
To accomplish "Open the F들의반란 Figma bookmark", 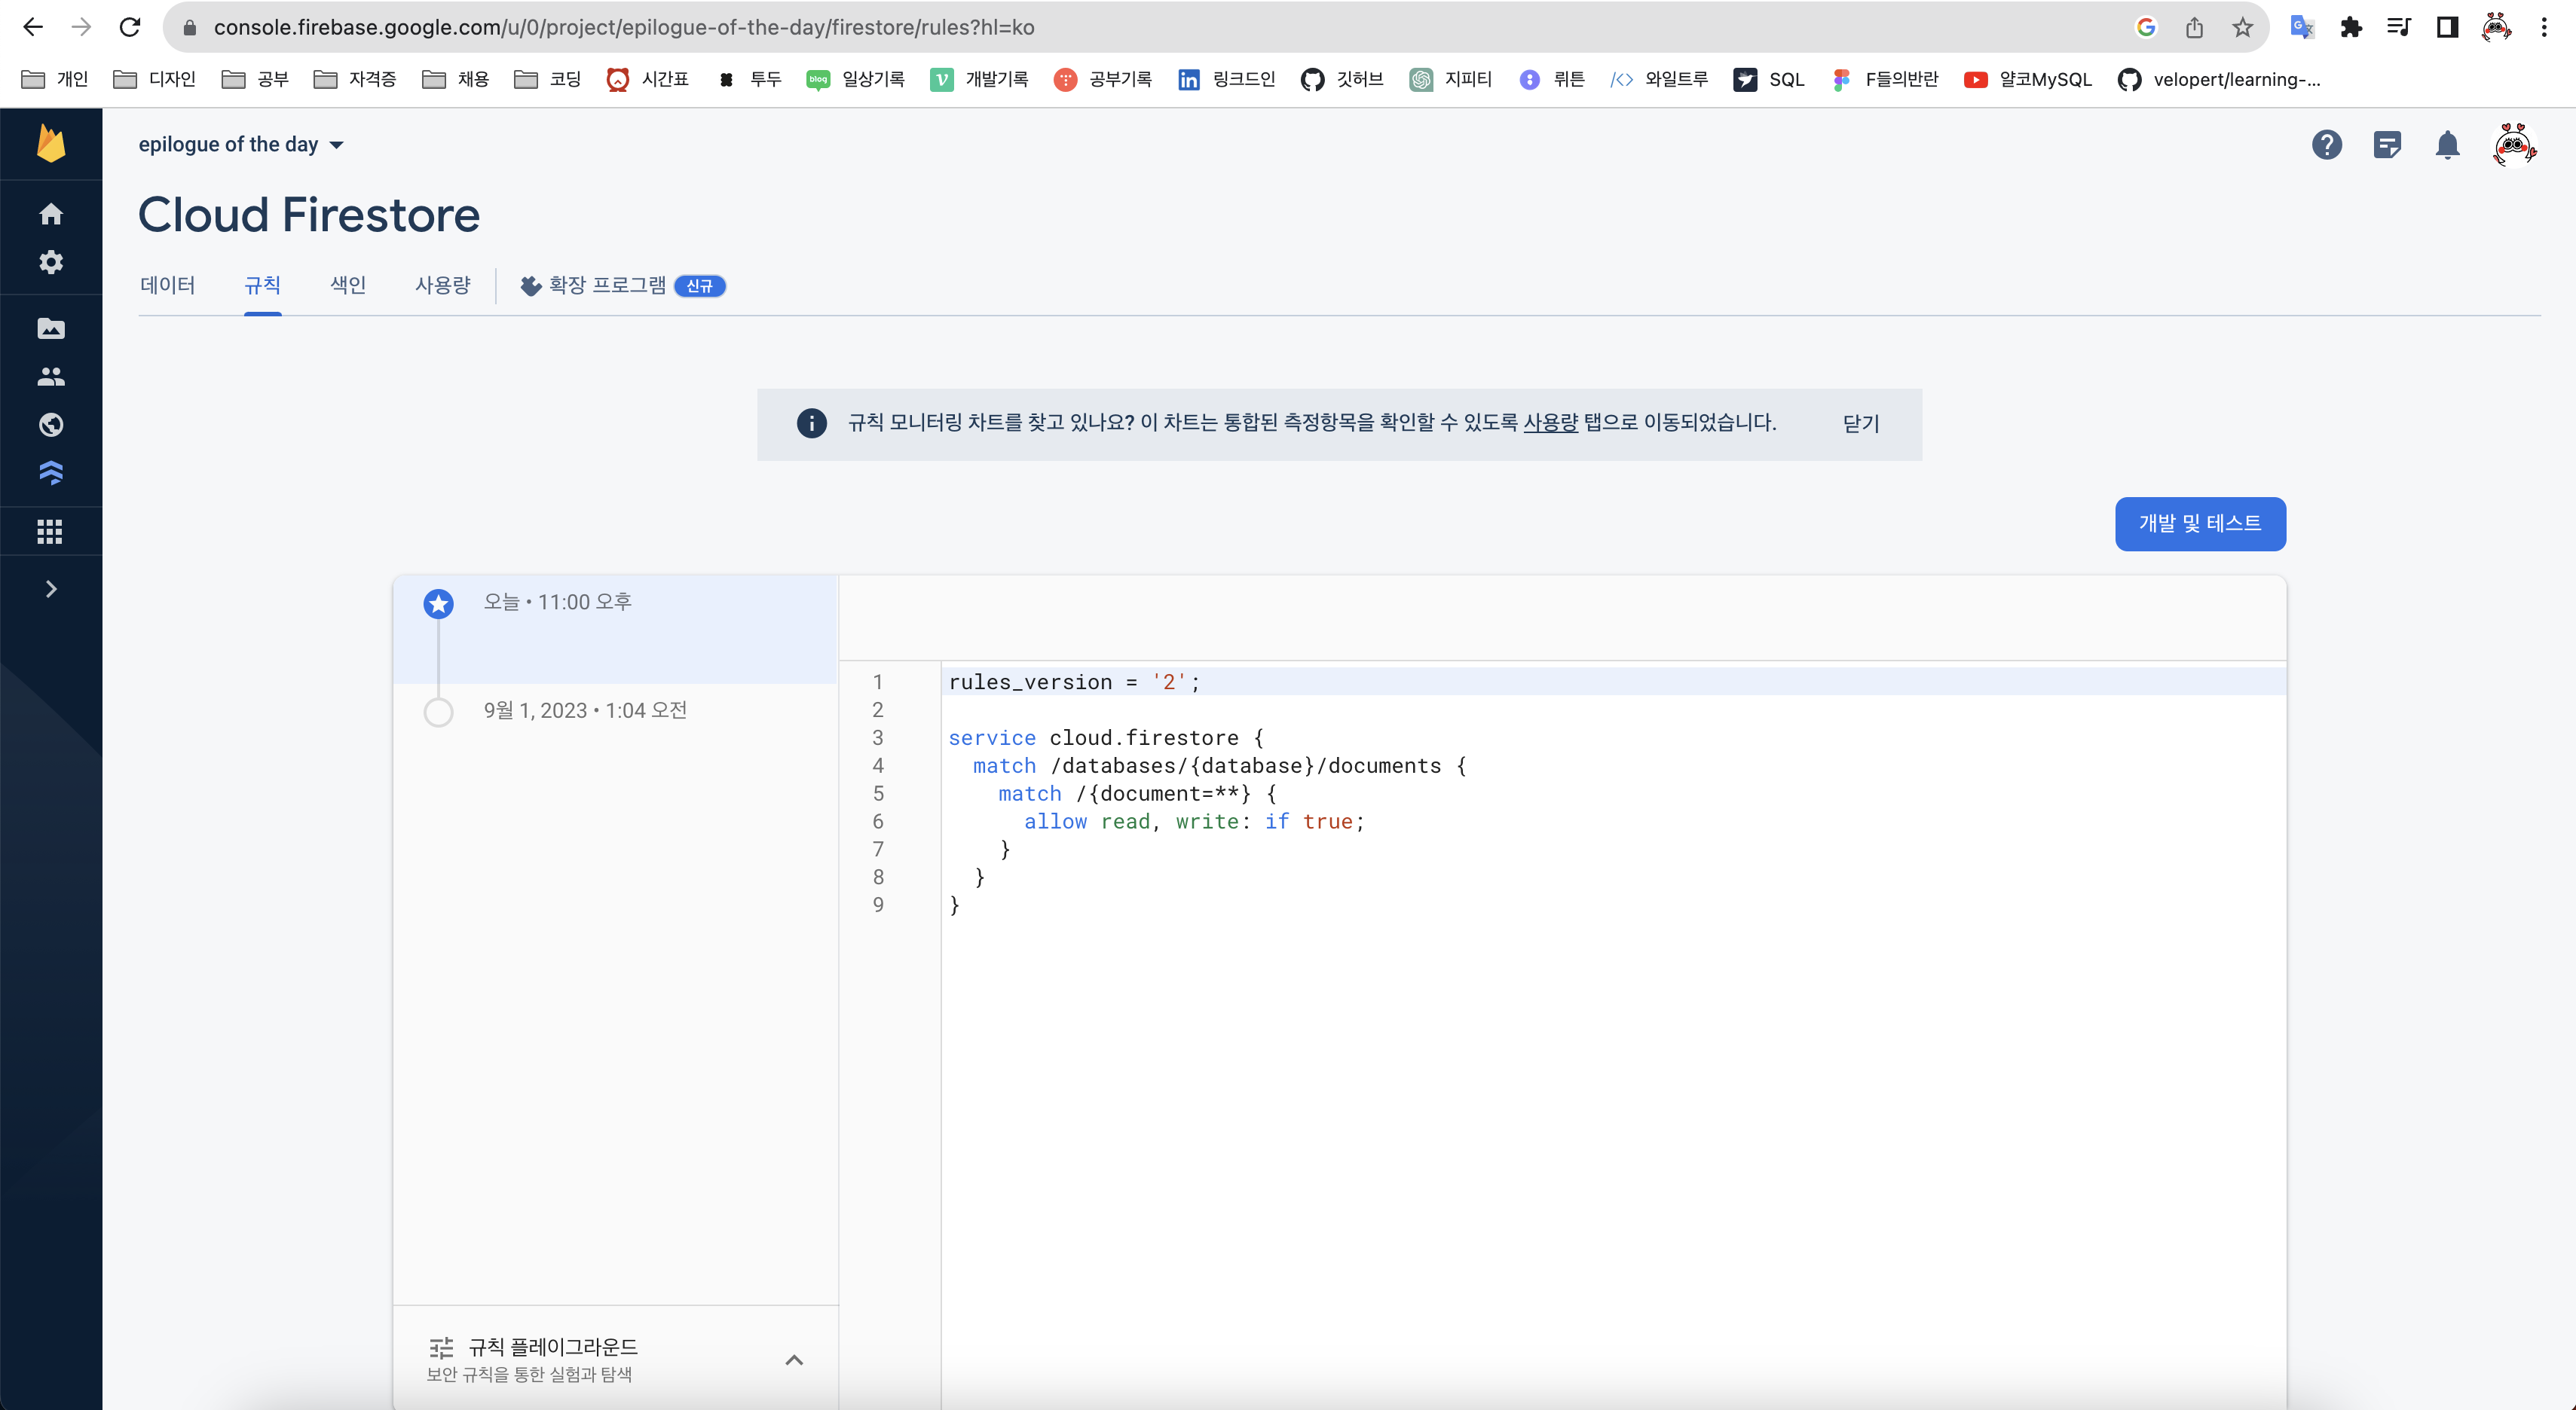I will (1885, 80).
